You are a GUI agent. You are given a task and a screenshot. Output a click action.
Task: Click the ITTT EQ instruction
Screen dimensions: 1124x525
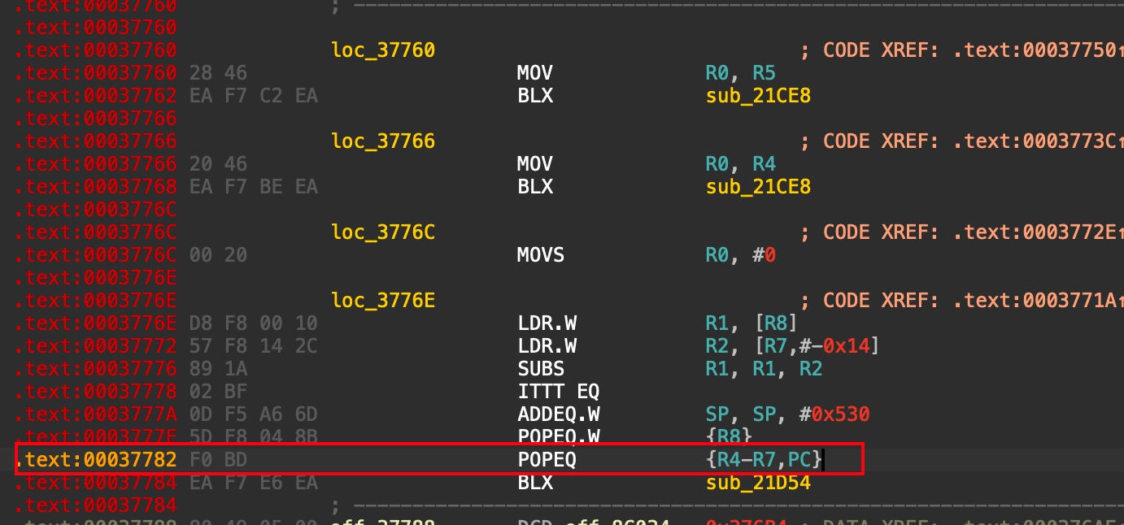click(x=558, y=392)
